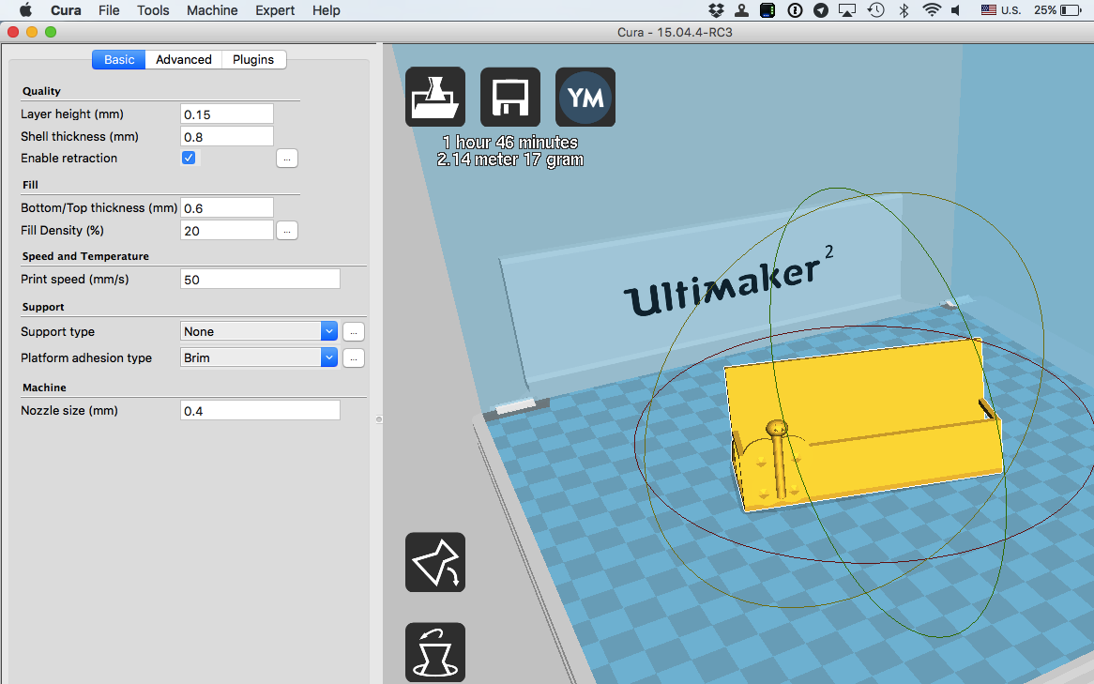The height and width of the screenshot is (684, 1094).
Task: Open Fill Density extra settings button
Action: (287, 230)
